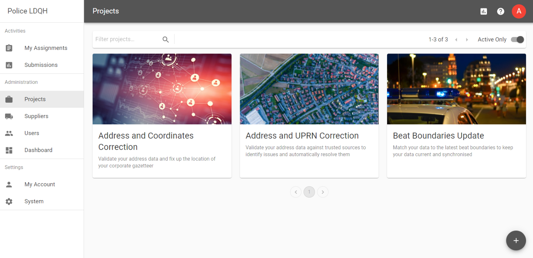This screenshot has height=258, width=533.
Task: Open Suppliers menu item
Action: (x=42, y=116)
